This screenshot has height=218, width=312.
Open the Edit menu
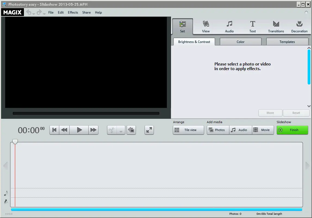pyautogui.click(x=61, y=12)
